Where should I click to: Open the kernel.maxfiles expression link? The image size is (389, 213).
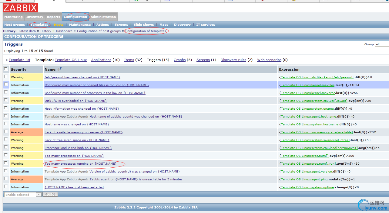coord(308,85)
